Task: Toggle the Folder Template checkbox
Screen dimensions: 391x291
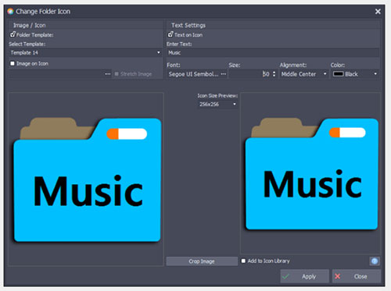Action: pyautogui.click(x=13, y=34)
